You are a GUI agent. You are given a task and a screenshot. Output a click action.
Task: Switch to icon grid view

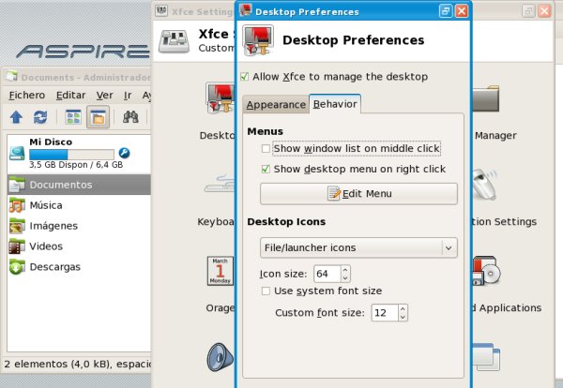click(72, 117)
